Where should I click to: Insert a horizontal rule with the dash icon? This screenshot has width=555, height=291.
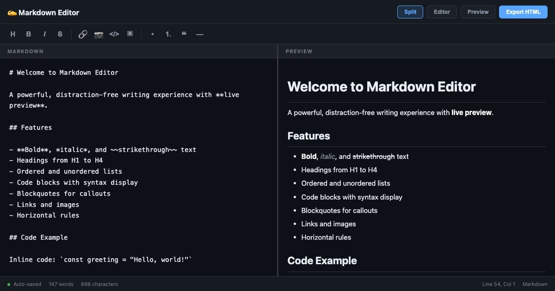(x=200, y=34)
